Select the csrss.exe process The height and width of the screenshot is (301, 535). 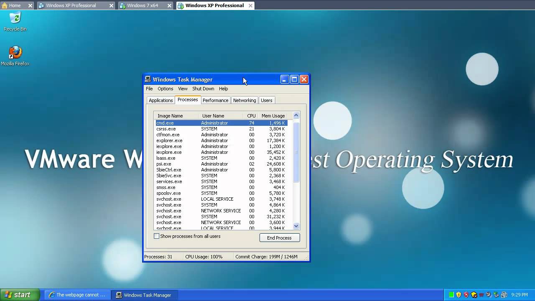(222, 129)
